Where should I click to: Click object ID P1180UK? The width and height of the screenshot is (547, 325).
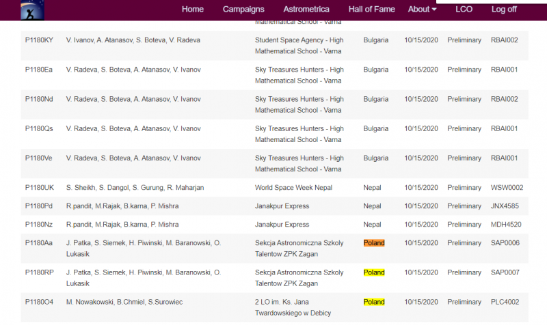39,188
